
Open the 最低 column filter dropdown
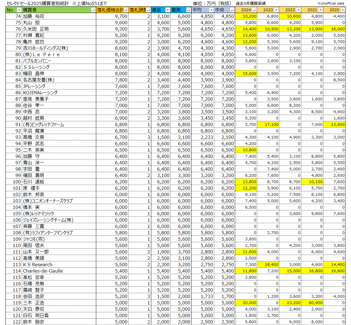[x=168, y=10]
